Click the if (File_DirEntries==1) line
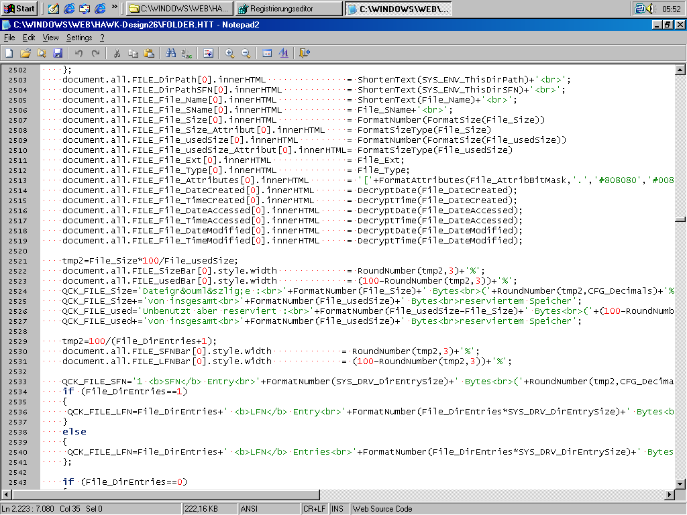The image size is (687, 515). [x=125, y=392]
